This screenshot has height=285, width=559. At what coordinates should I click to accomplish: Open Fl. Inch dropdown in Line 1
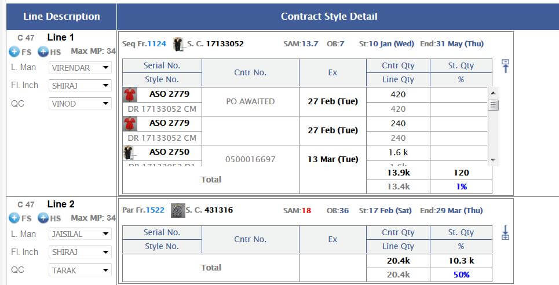pos(80,86)
